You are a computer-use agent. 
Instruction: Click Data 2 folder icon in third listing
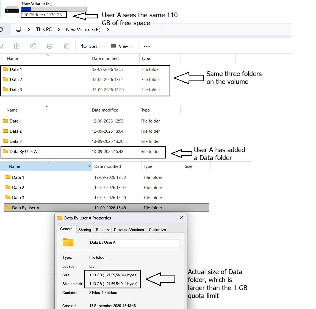[8, 187]
